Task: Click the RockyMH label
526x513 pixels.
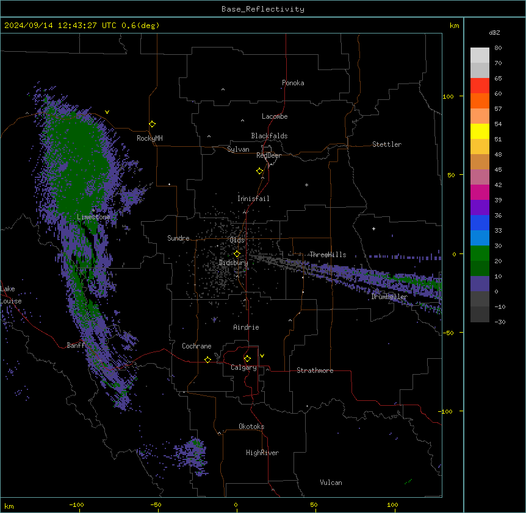Action: [x=150, y=138]
